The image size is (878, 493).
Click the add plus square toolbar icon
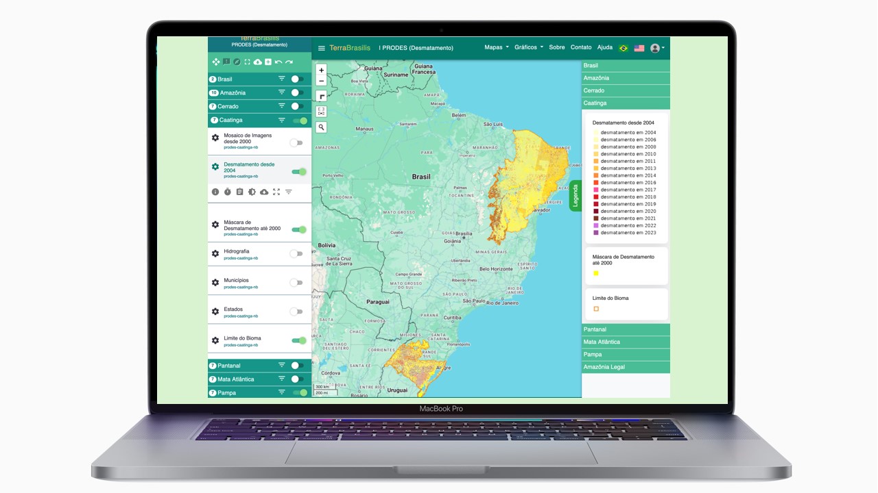(268, 62)
